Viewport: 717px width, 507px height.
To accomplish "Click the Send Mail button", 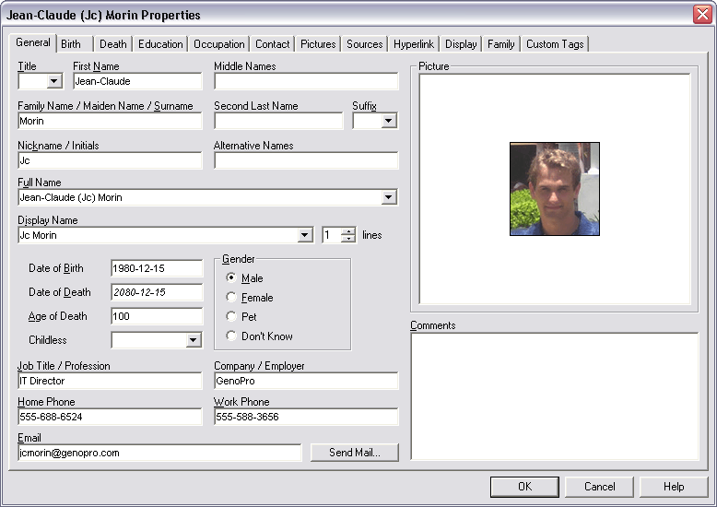I will pyautogui.click(x=355, y=453).
